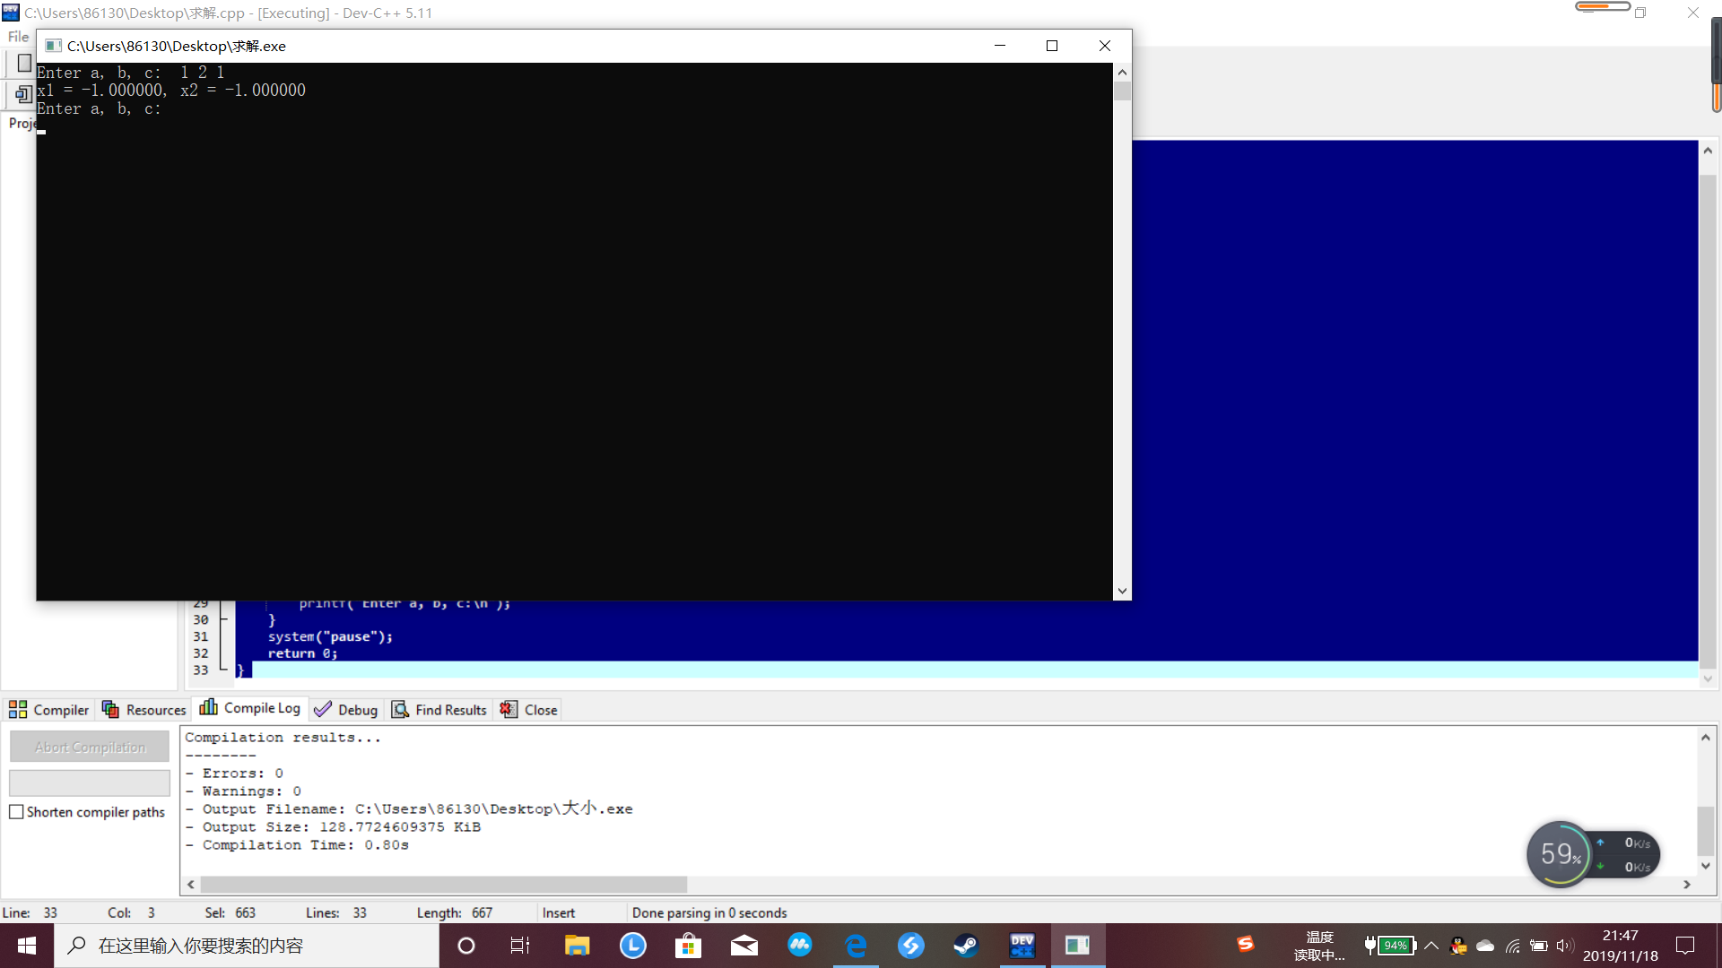Image resolution: width=1722 pixels, height=968 pixels.
Task: Click the Windows Start button
Action: (x=27, y=946)
